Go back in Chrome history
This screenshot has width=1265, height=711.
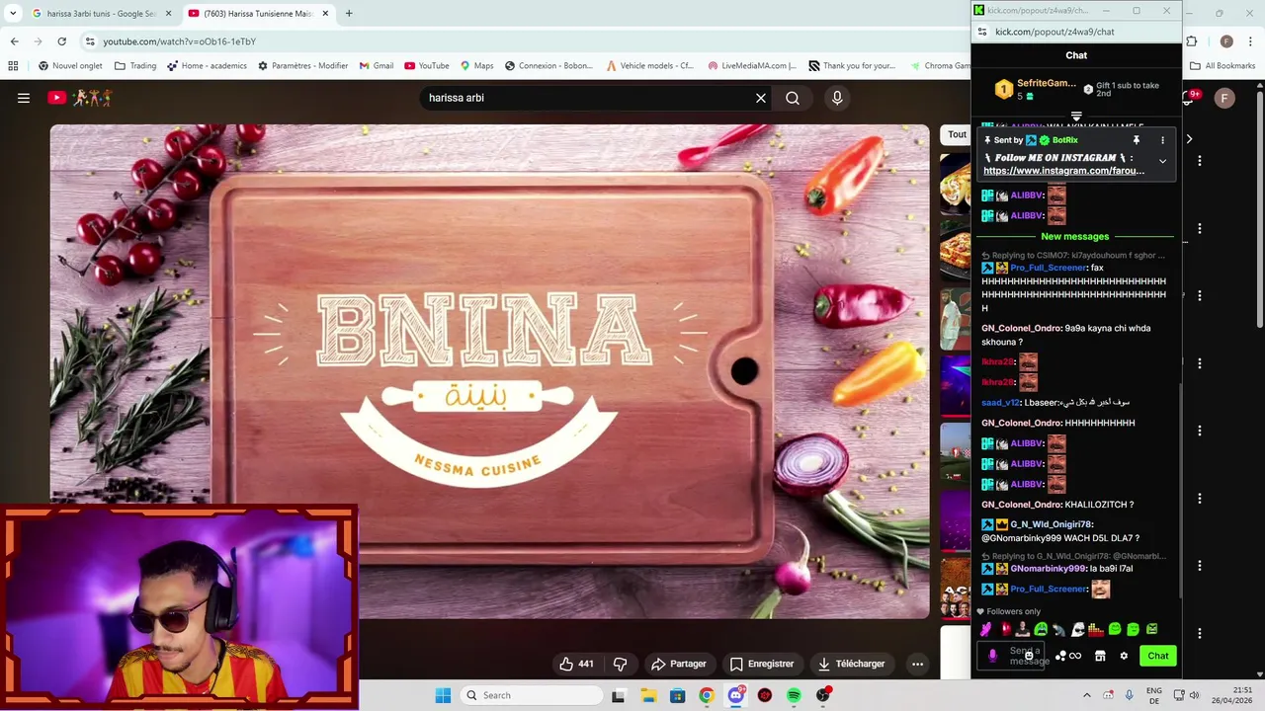[14, 41]
